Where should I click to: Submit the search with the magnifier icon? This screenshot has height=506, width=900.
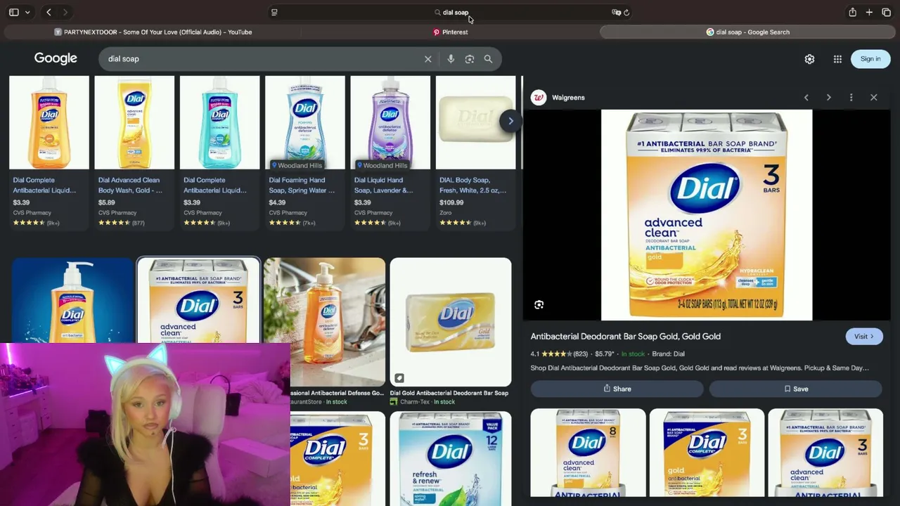coord(488,59)
